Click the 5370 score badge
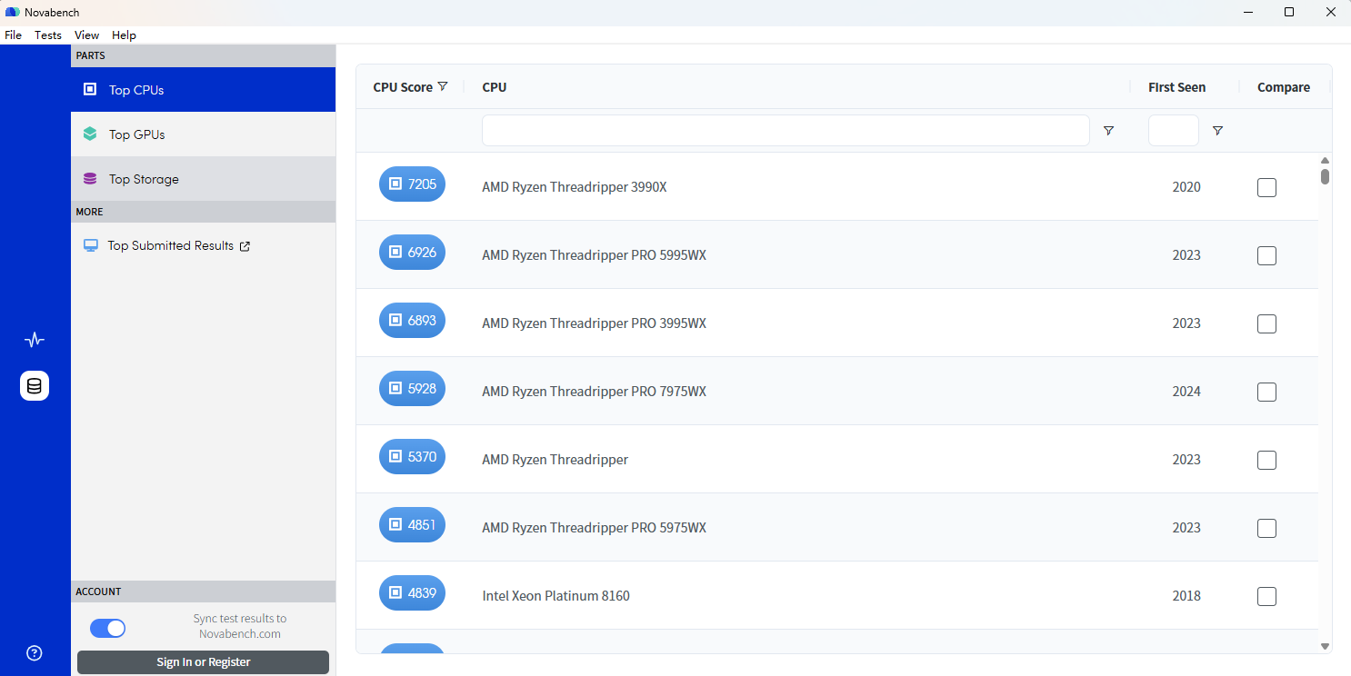This screenshot has height=676, width=1351. [x=412, y=456]
